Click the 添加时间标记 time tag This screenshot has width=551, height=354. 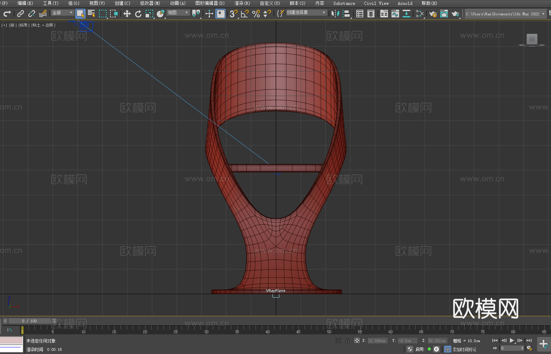(x=464, y=349)
